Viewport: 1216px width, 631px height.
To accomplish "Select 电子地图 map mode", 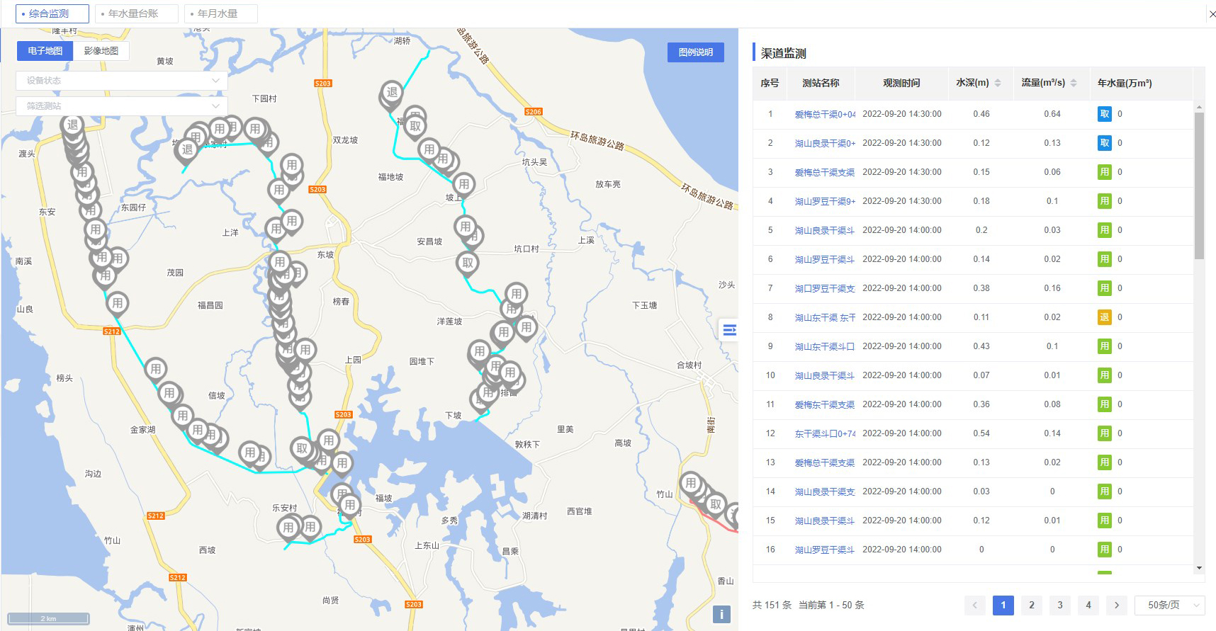I will pyautogui.click(x=45, y=51).
